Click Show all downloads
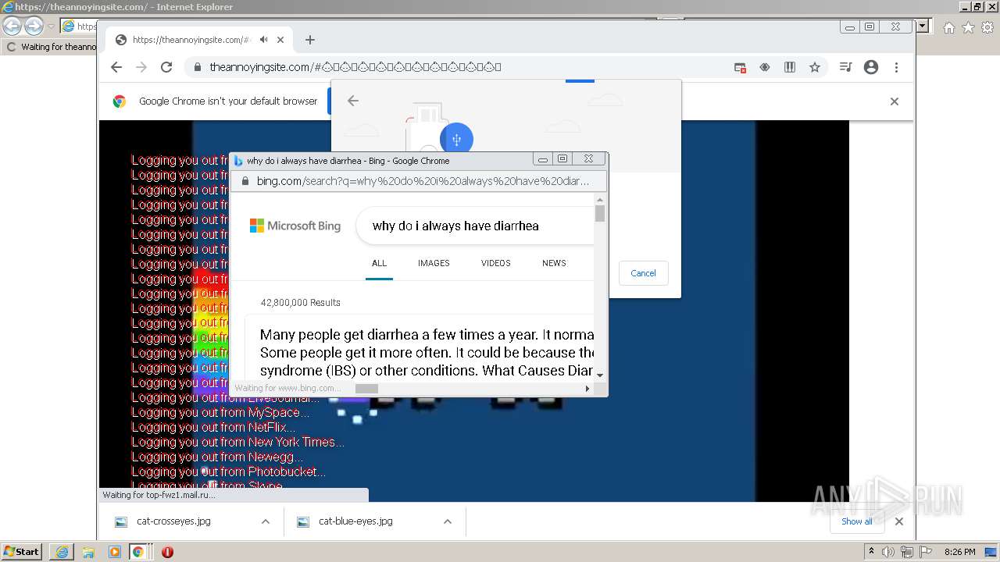Viewport: 1000px width, 562px height. coord(857,521)
